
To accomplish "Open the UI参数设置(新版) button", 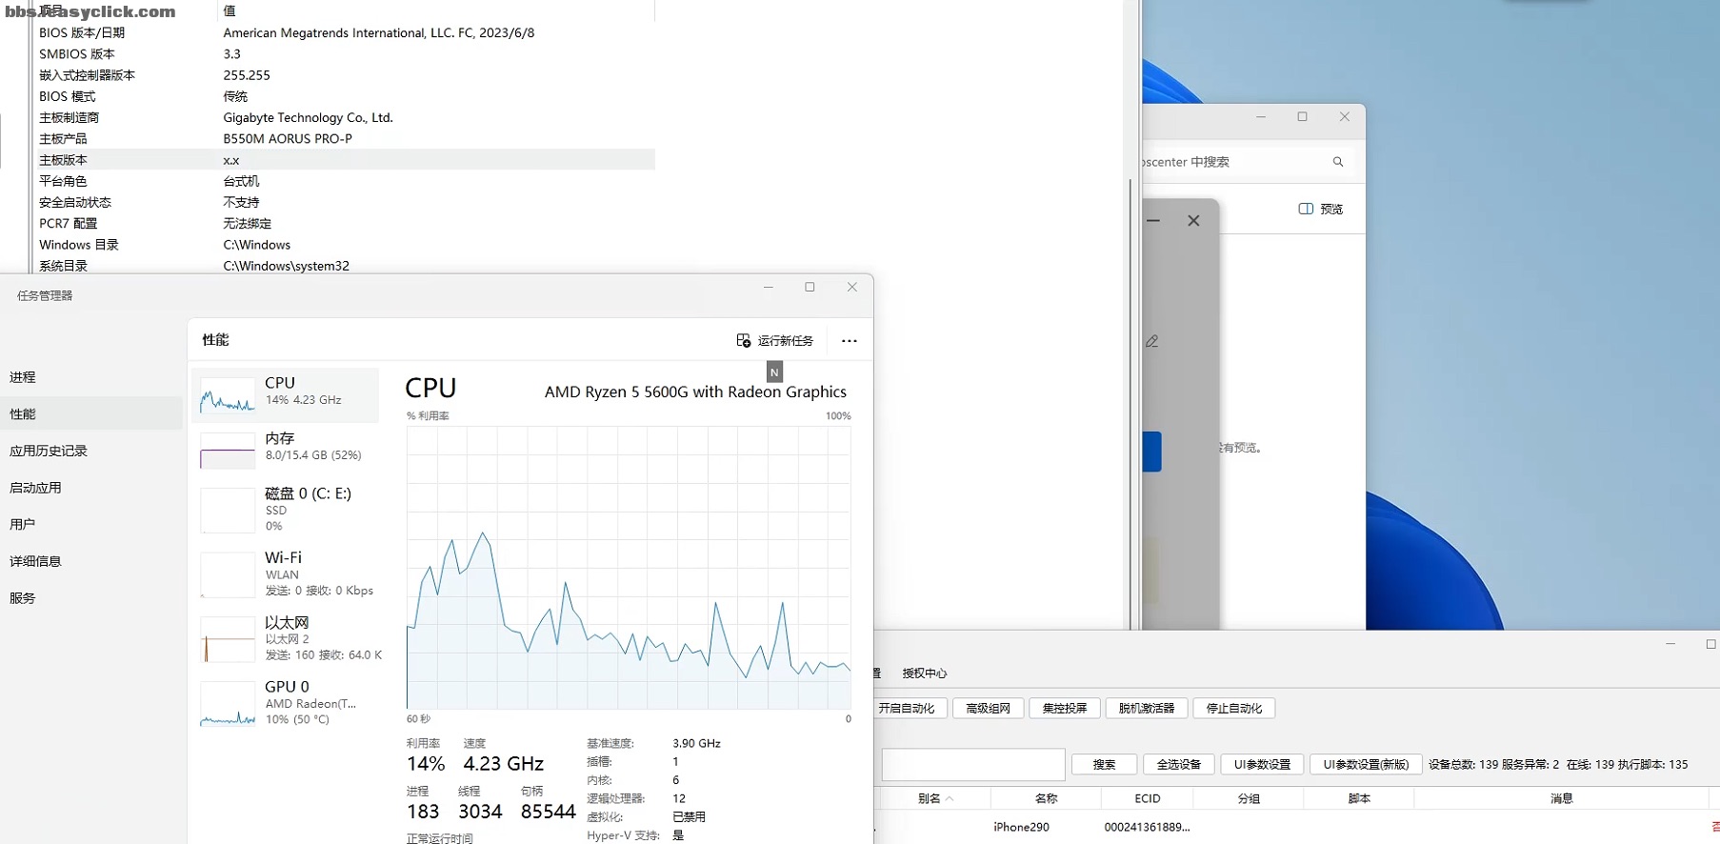I will 1366,764.
